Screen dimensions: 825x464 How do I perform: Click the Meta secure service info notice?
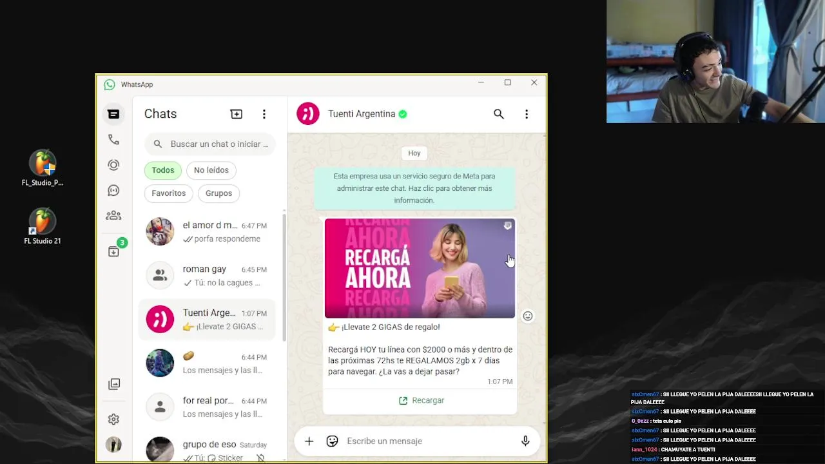[414, 188]
